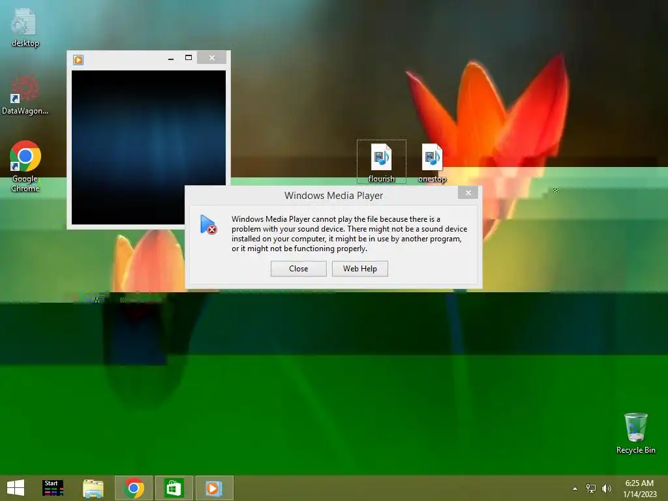Open the clock showing 6:25 AM
Screen dimensions: 668x501
click(x=639, y=488)
